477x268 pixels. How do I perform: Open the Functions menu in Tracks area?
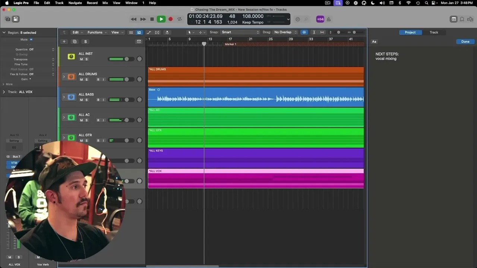[97, 32]
